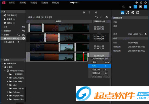Click the add-catalog icon on the 目录 row
This screenshot has width=149, height=104.
[24, 27]
